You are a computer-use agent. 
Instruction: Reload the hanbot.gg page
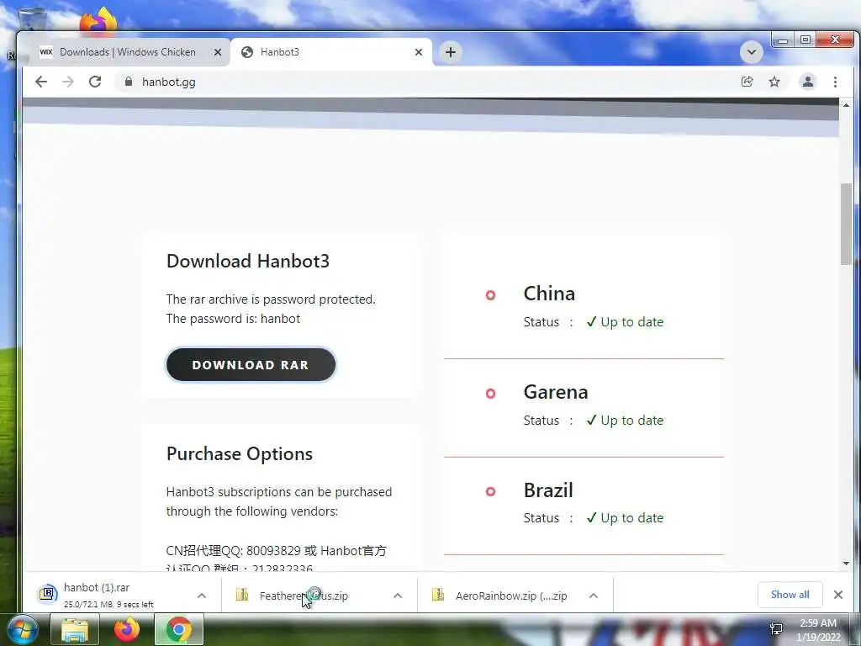[95, 82]
